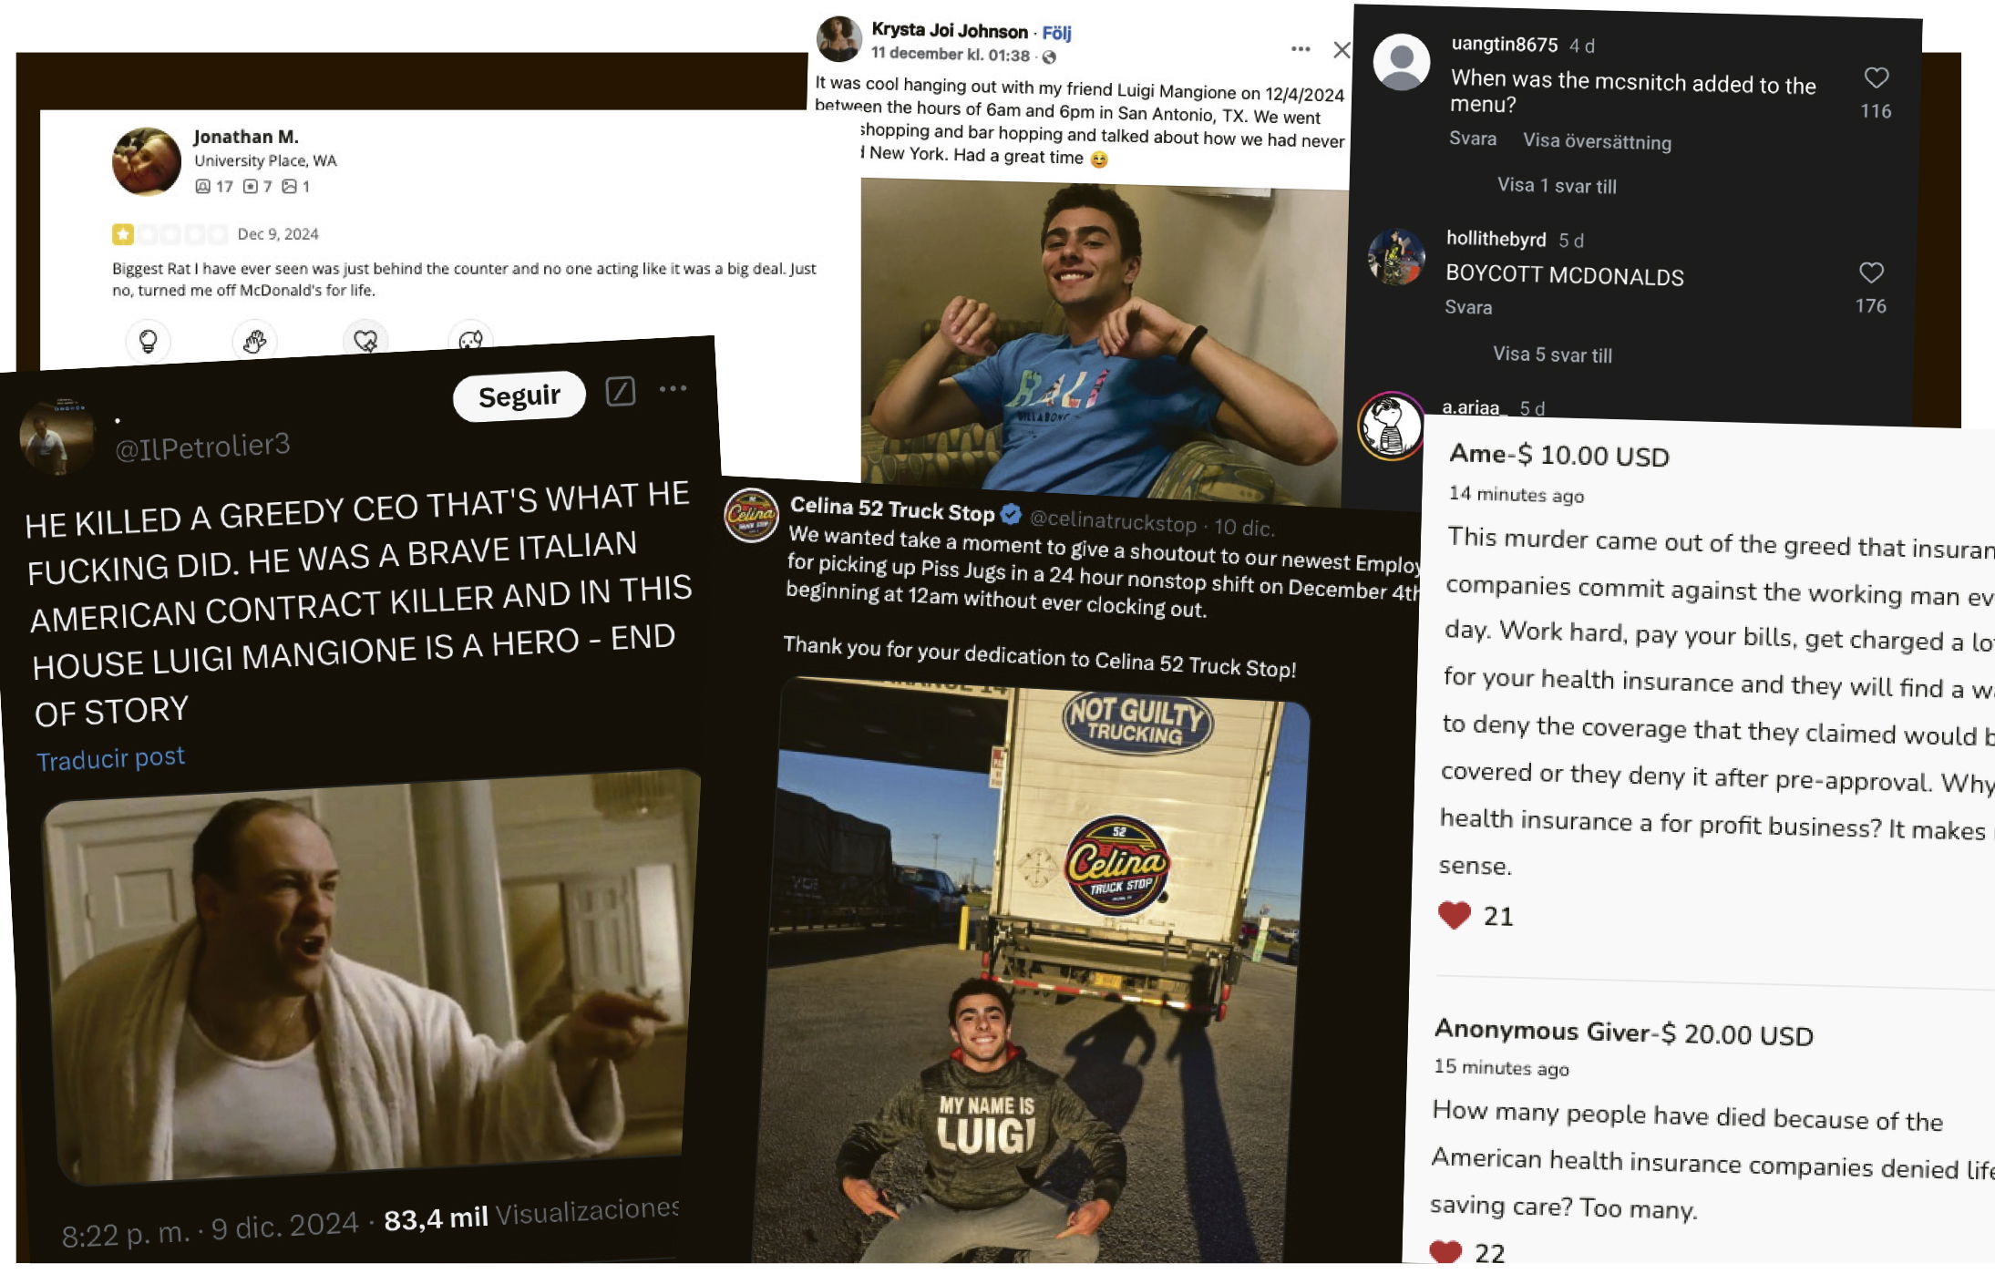The image size is (1995, 1274).
Task: Click verified badge next to Celina 52 Truck Stop
Action: [x=1011, y=514]
